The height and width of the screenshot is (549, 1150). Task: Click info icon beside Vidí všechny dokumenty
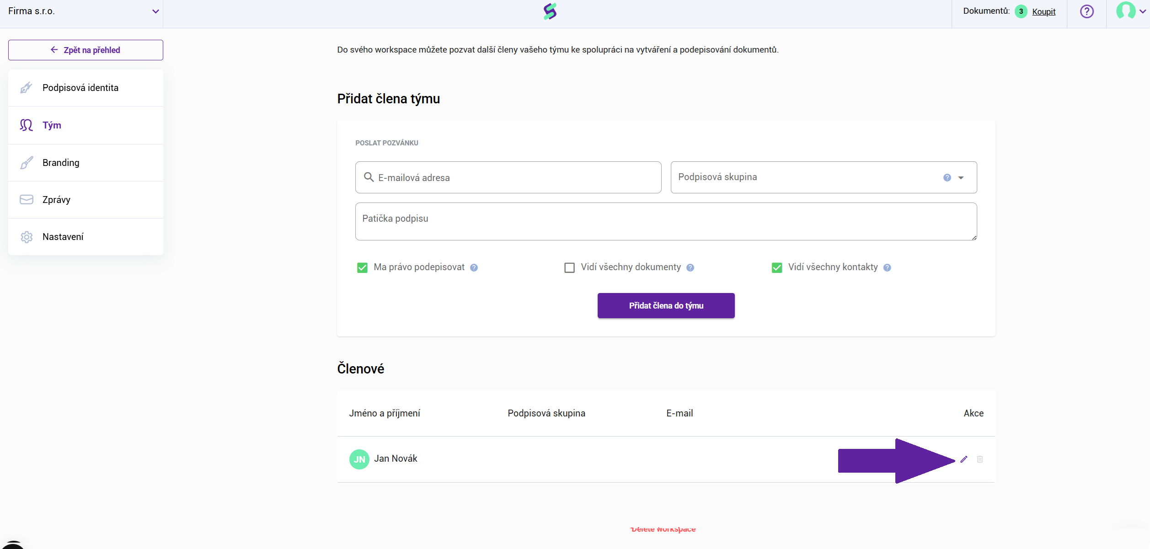[x=690, y=268]
